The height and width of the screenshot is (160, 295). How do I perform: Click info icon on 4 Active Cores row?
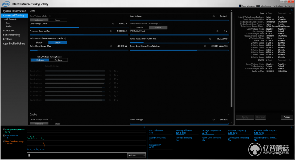point(110,83)
